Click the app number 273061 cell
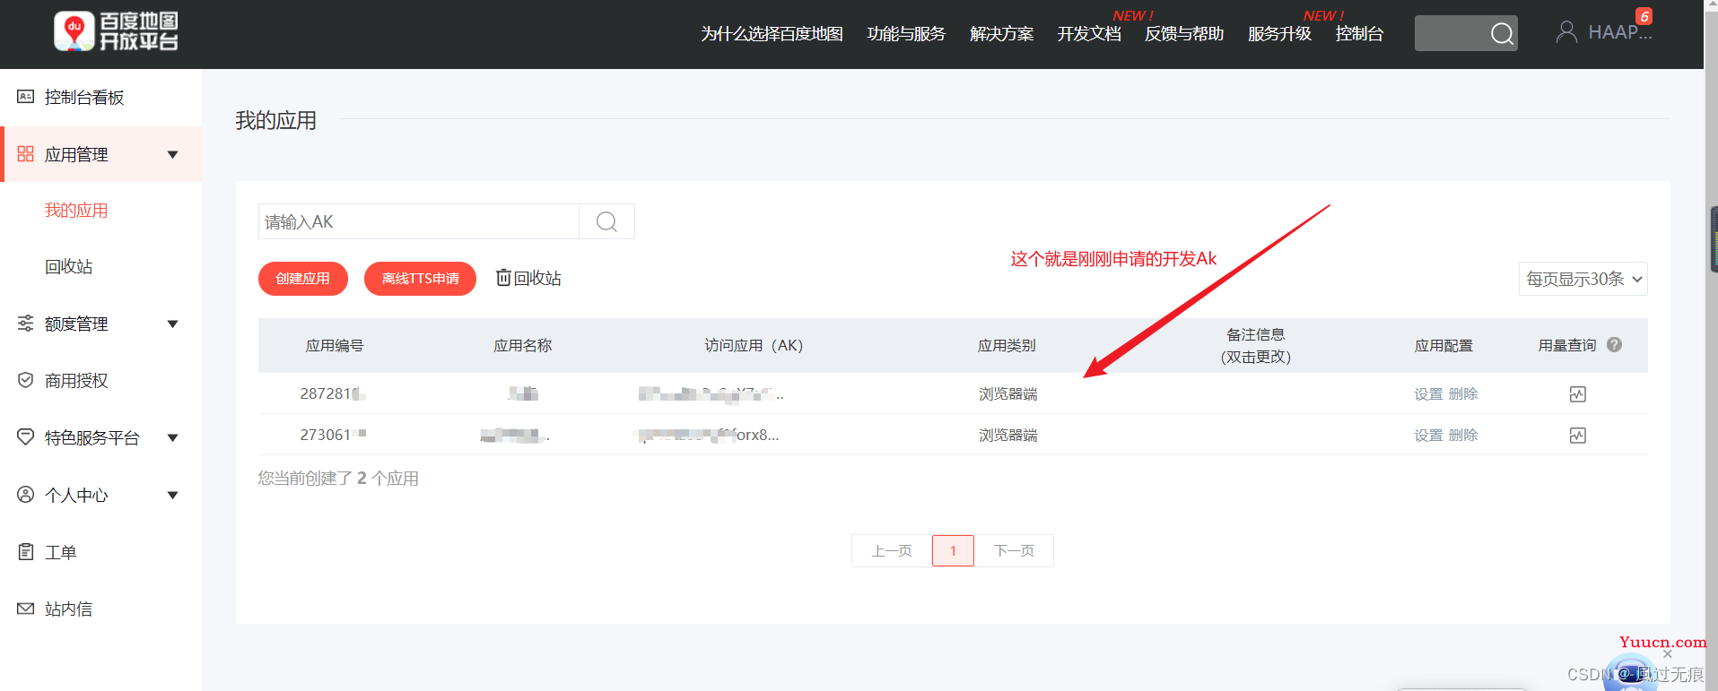 click(x=333, y=435)
